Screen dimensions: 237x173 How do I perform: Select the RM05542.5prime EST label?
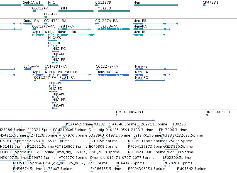click(192, 169)
